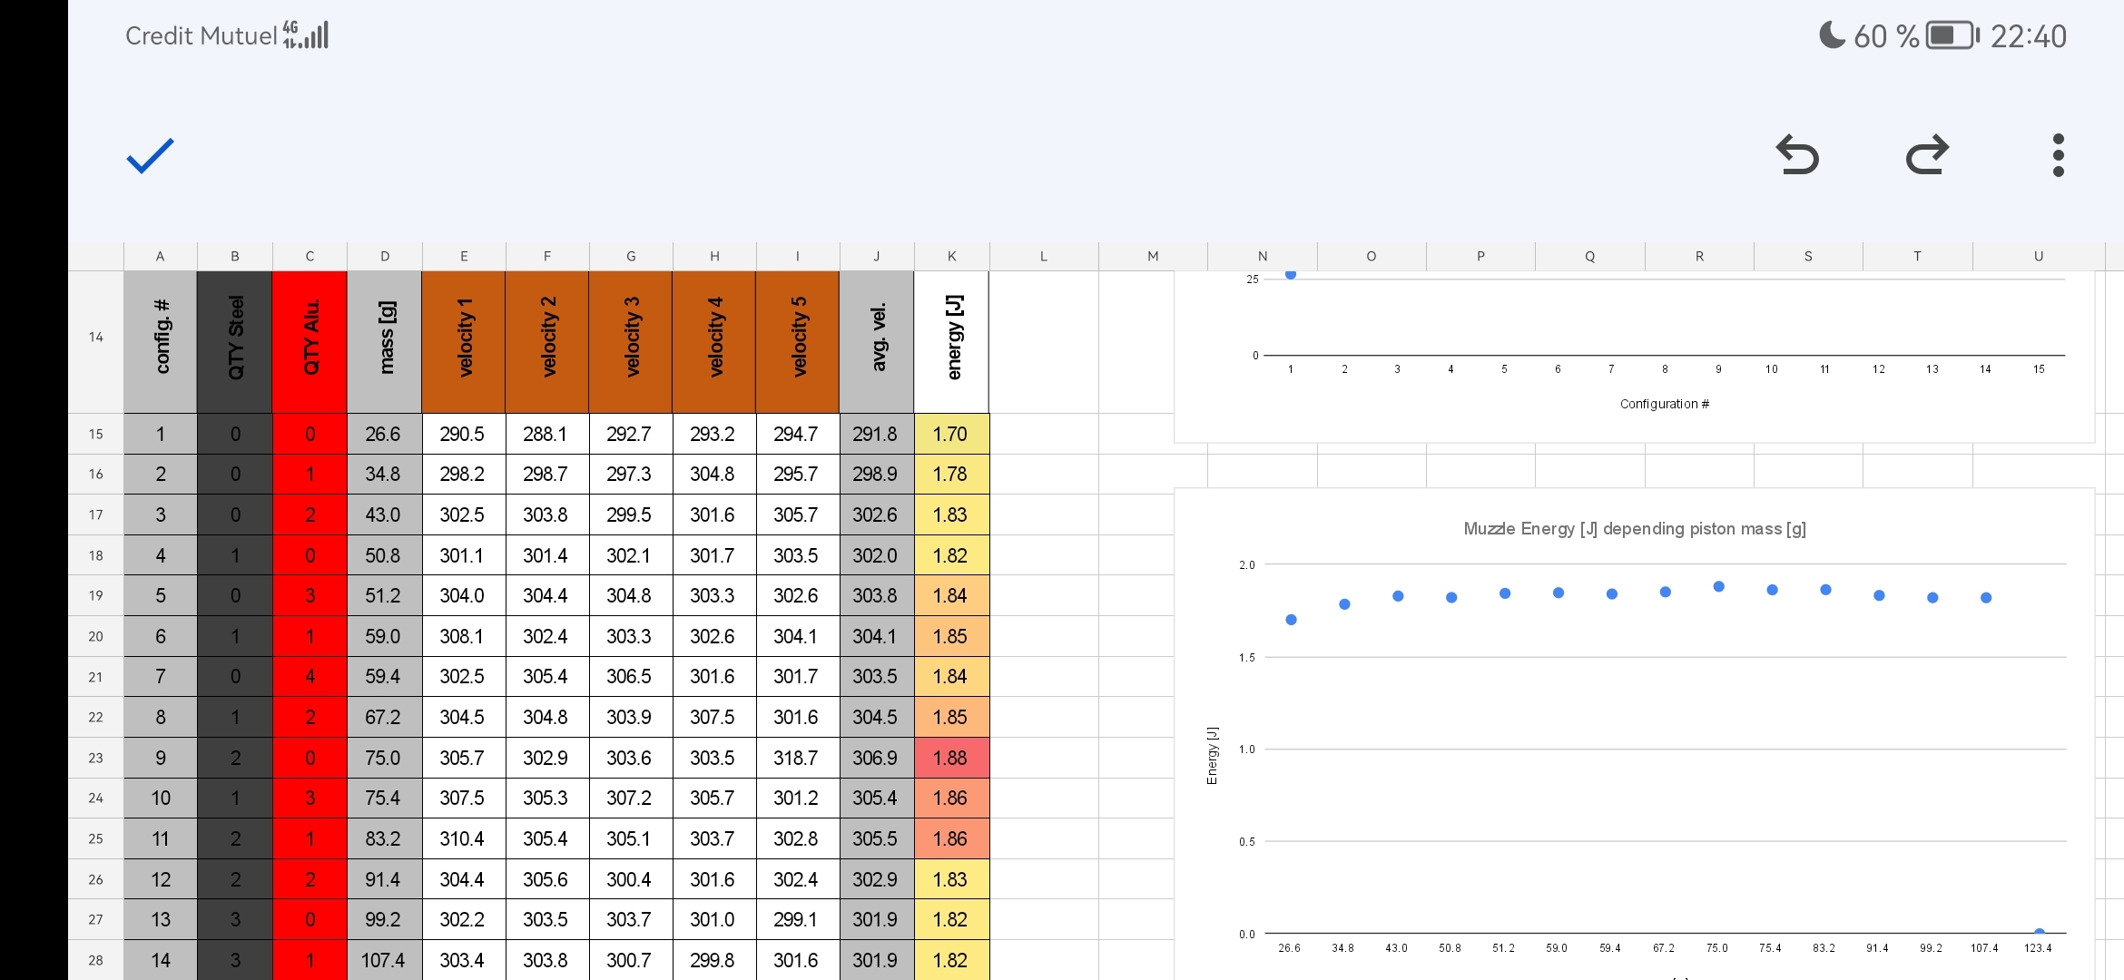Screen dimensions: 2124x980
Task: Tap the blue checkmark to confirm
Action: click(x=150, y=156)
